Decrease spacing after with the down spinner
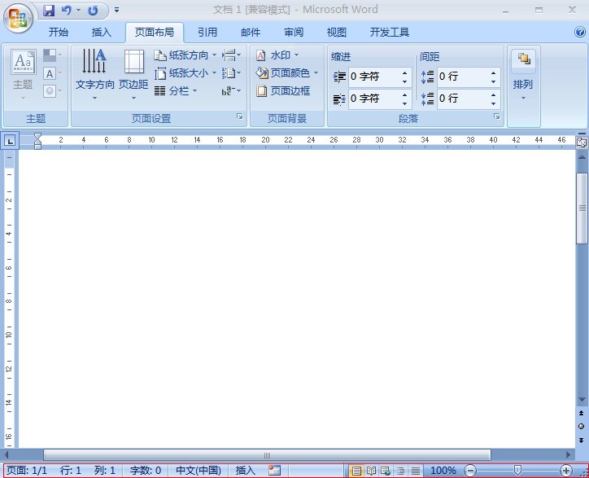Screen dimensions: 589x478 (x=493, y=103)
